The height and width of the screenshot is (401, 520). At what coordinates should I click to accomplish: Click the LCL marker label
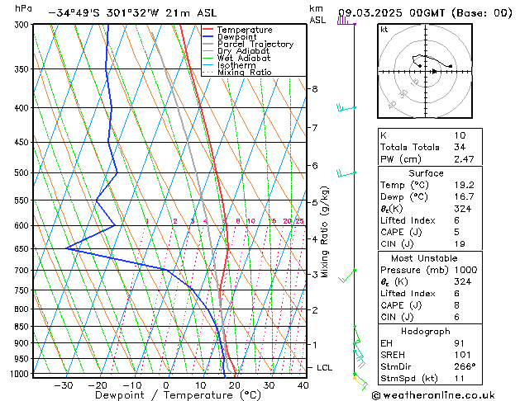pos(324,368)
